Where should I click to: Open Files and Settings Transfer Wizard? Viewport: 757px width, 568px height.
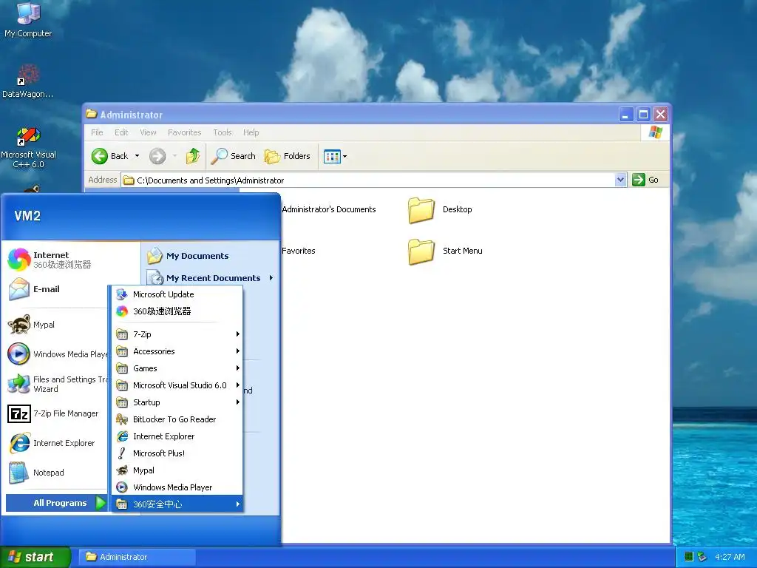coord(57,384)
